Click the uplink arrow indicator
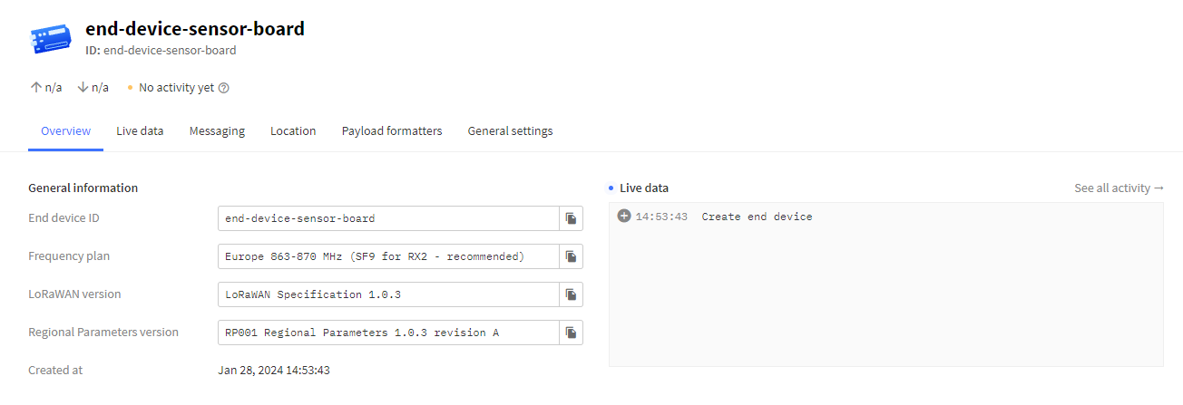 pyautogui.click(x=37, y=88)
